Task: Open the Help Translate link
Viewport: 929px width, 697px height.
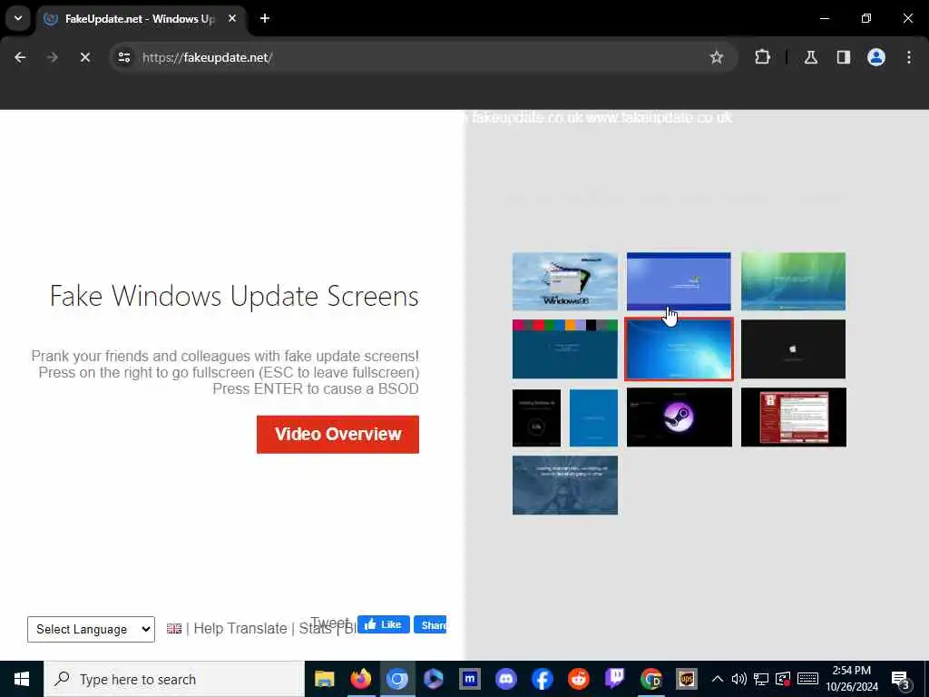Action: tap(240, 628)
